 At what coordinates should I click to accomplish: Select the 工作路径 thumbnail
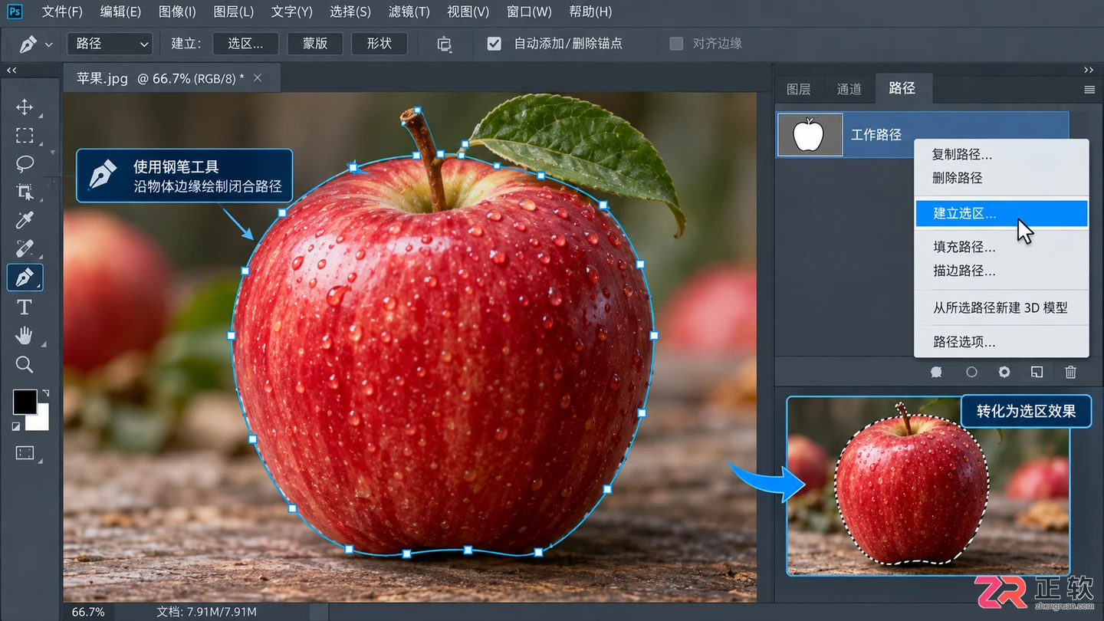pos(810,135)
